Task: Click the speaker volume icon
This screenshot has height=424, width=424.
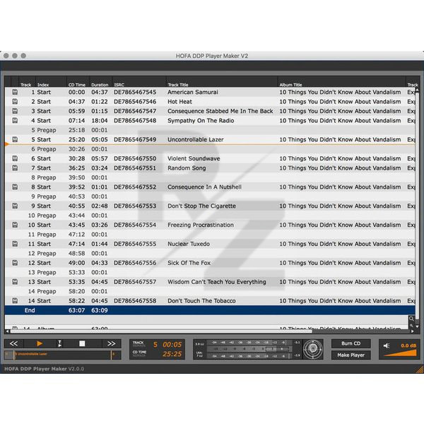Action: coord(387,346)
